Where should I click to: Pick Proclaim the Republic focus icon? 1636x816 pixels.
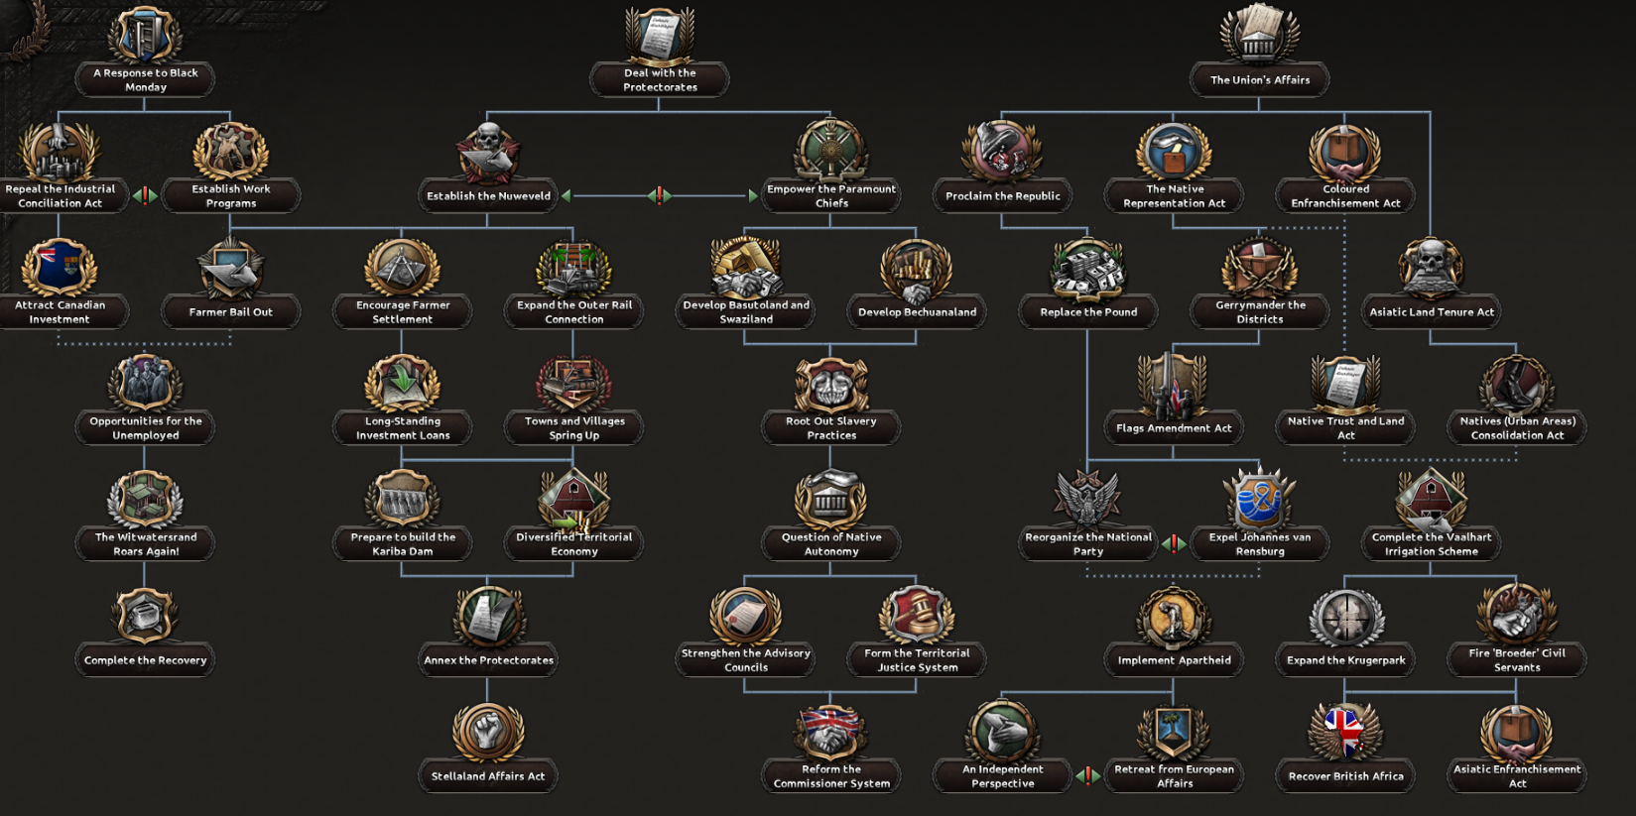click(x=1002, y=151)
